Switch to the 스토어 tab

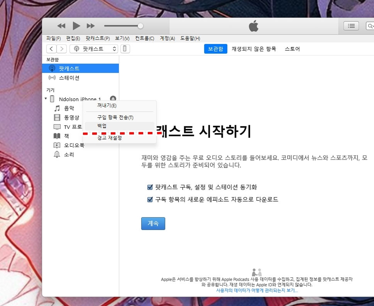pos(292,49)
